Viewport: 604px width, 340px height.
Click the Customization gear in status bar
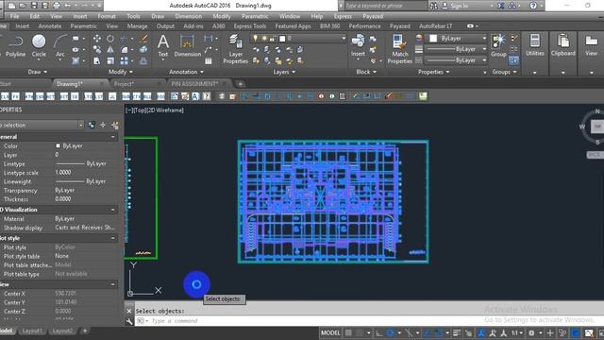[531, 333]
